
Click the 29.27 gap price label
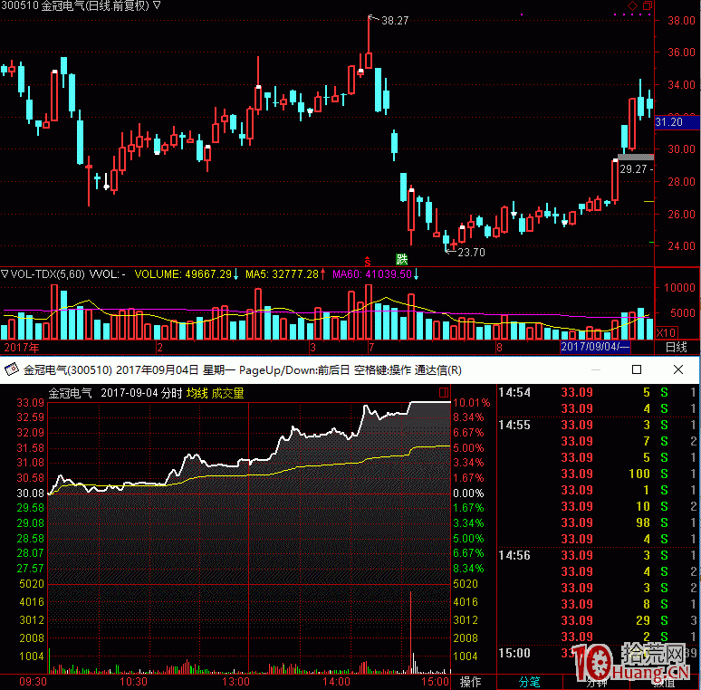633,169
